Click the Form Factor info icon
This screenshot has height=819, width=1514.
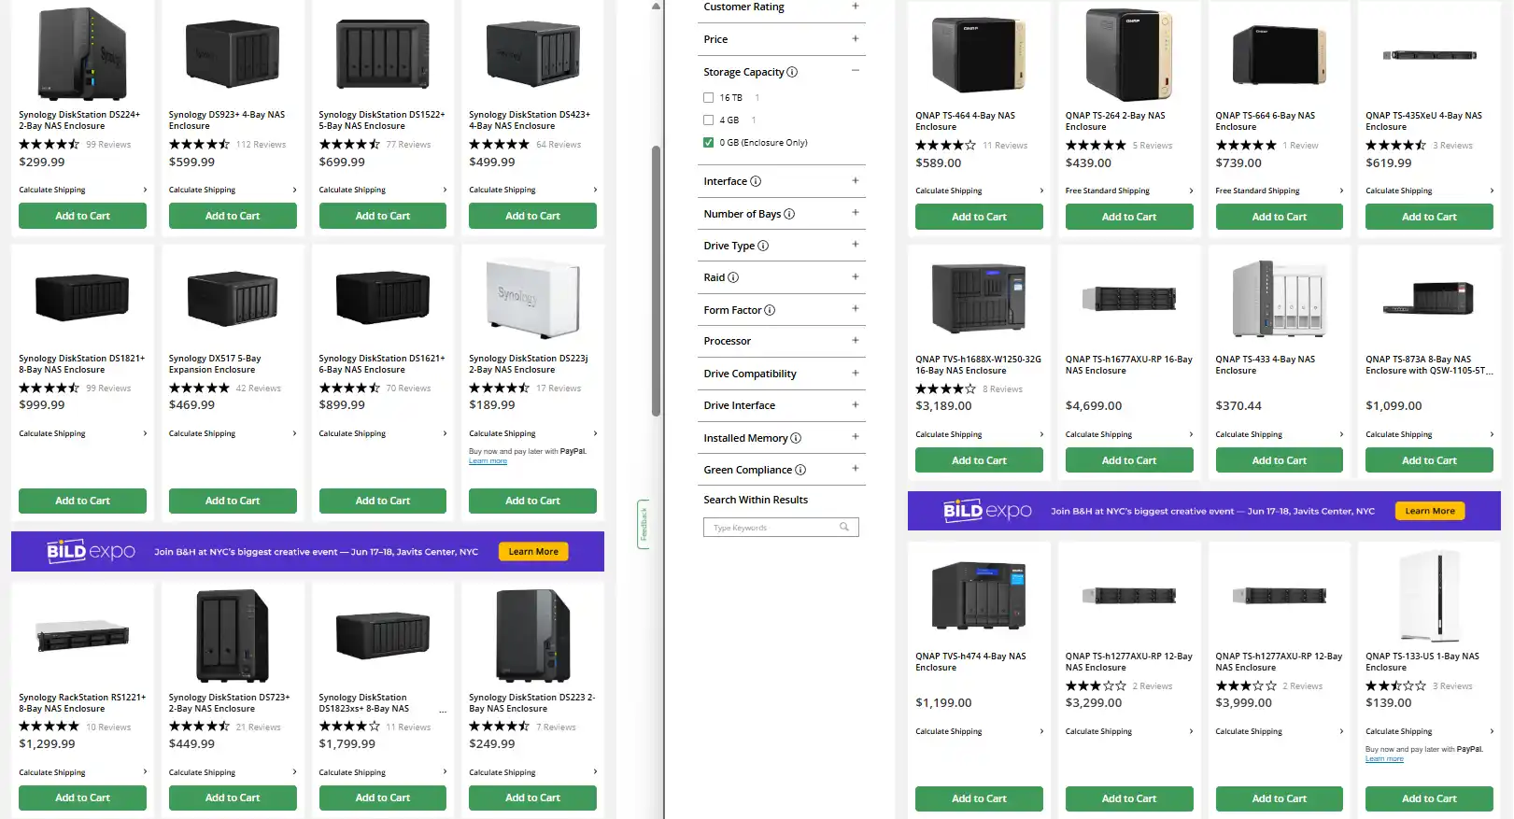pyautogui.click(x=770, y=310)
